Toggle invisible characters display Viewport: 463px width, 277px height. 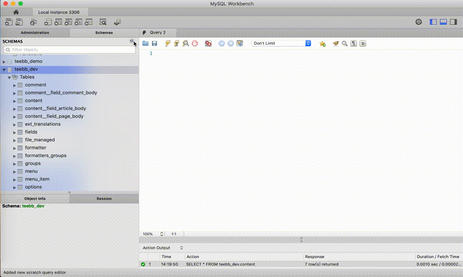click(354, 43)
